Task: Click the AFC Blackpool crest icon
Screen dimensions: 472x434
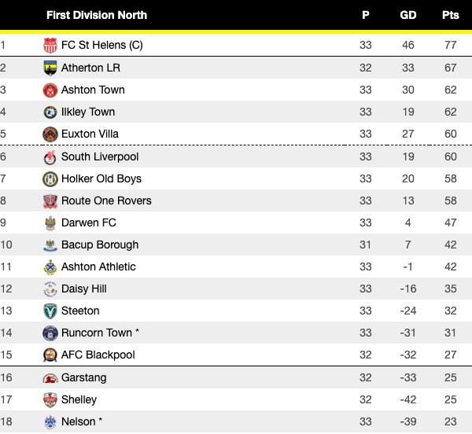Action: coord(50,355)
